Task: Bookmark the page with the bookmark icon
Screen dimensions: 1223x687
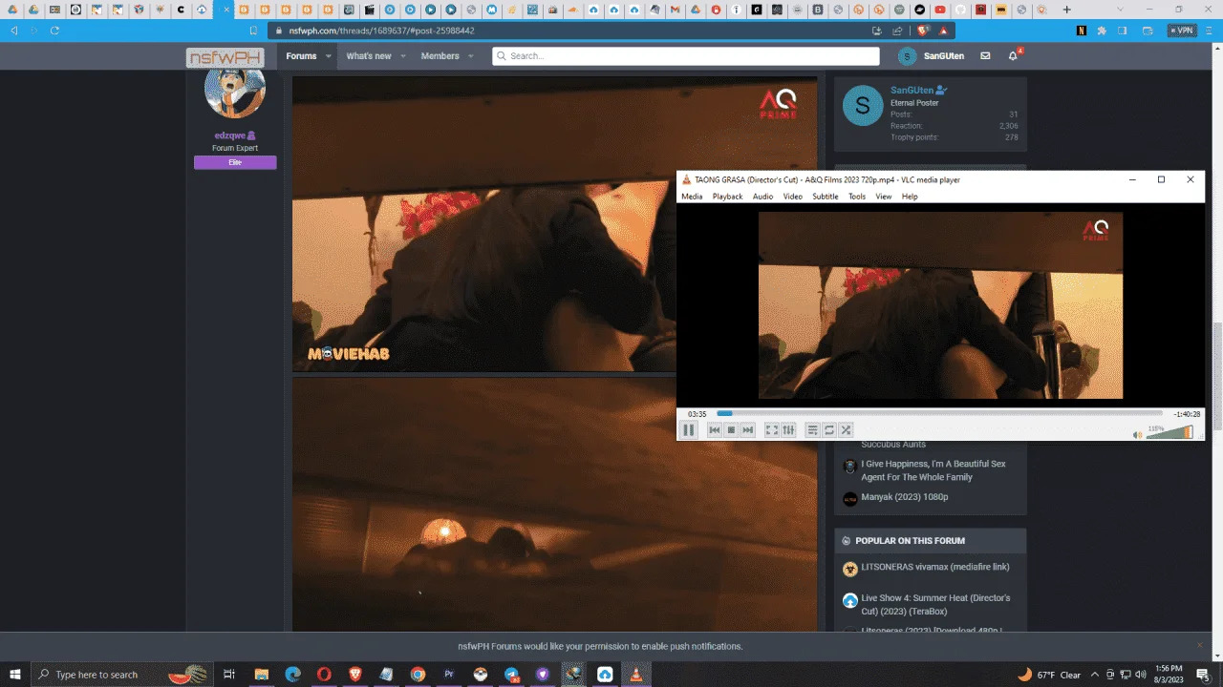Action: pyautogui.click(x=254, y=31)
